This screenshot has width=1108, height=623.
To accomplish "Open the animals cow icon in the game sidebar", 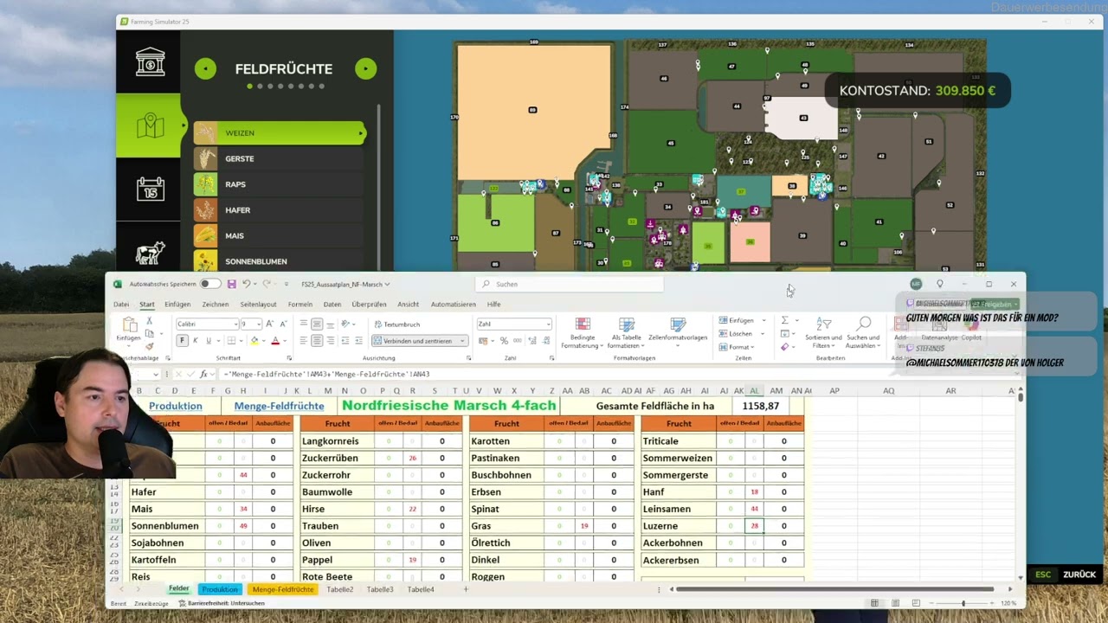I will (150, 252).
